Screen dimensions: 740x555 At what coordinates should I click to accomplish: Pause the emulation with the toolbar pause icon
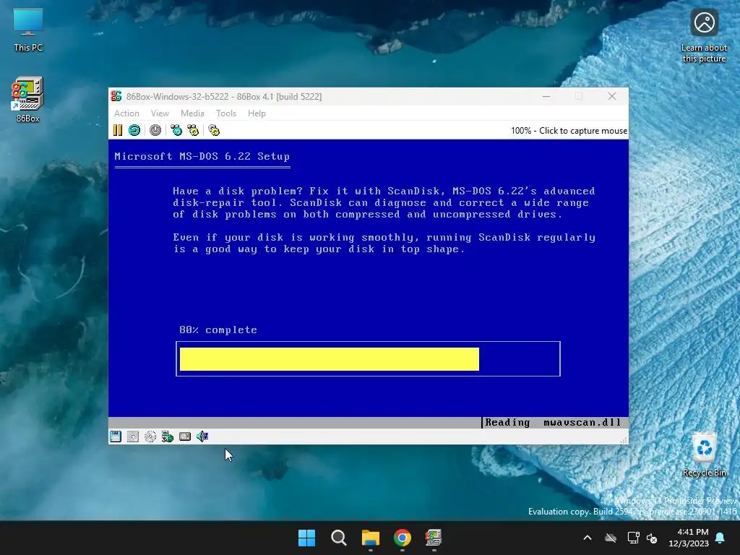[x=118, y=130]
